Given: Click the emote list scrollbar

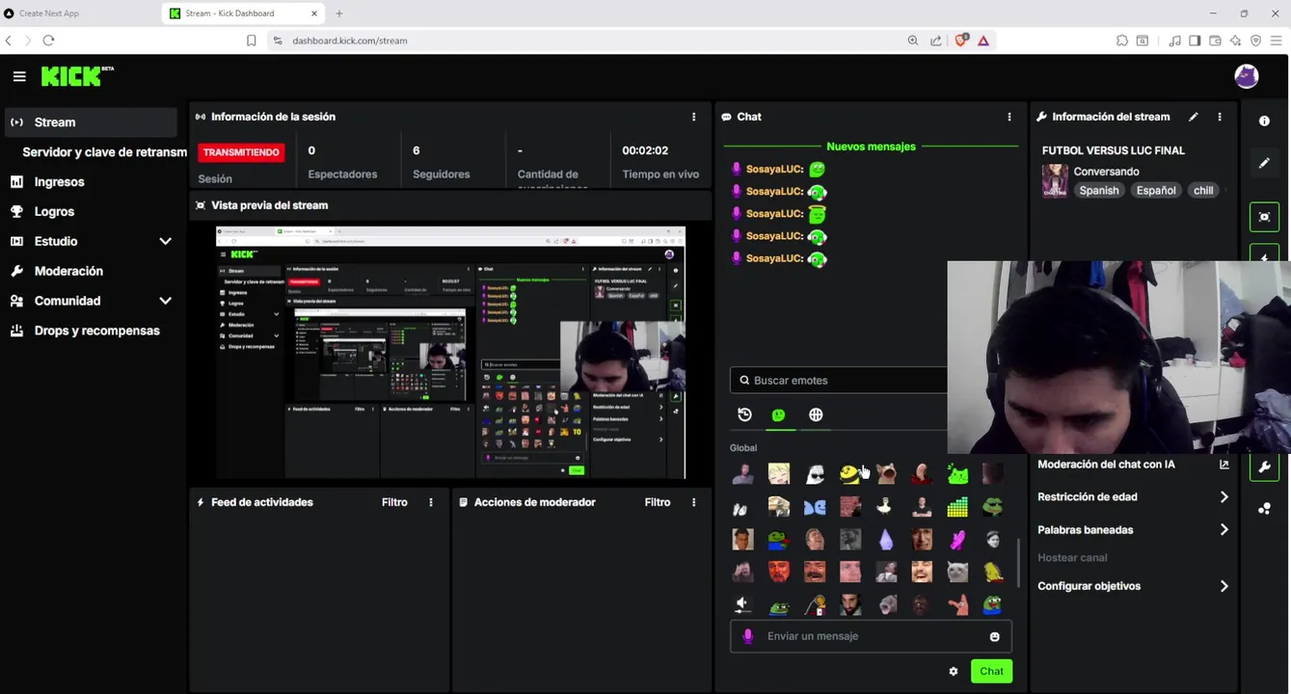Looking at the screenshot, I should click(x=1018, y=564).
